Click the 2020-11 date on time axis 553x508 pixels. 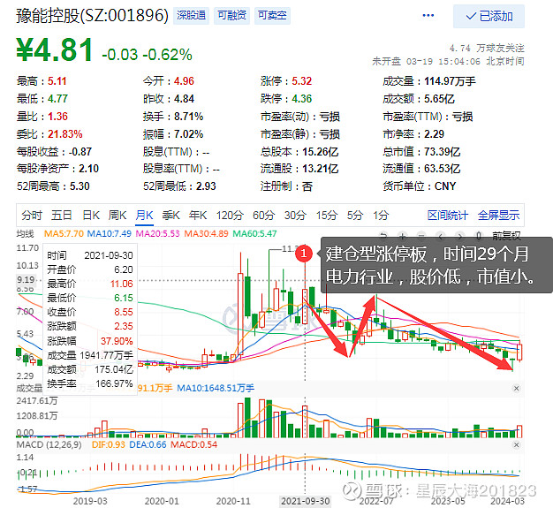coord(233,501)
